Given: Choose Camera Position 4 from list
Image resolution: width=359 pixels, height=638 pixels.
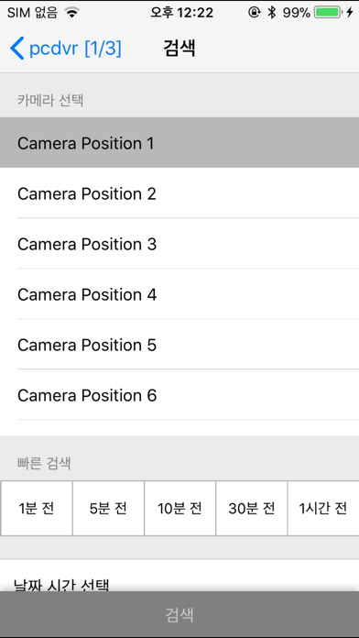Looking at the screenshot, I should [179, 294].
